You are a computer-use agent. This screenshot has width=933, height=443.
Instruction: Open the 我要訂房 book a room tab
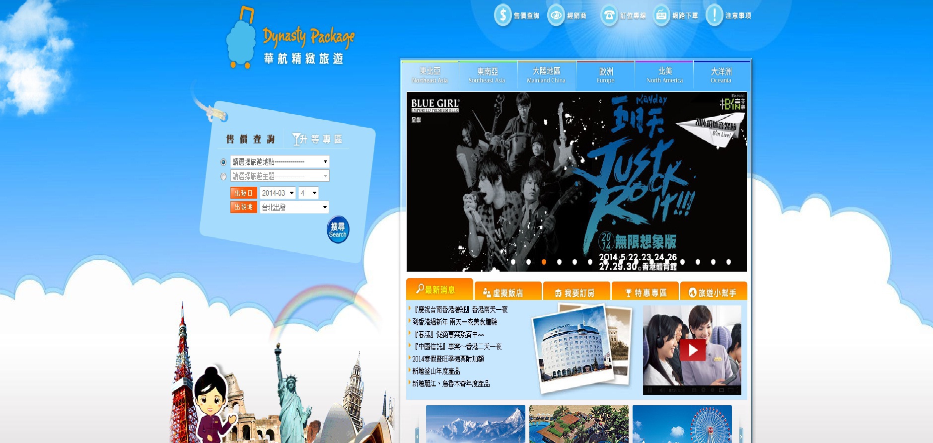point(576,292)
